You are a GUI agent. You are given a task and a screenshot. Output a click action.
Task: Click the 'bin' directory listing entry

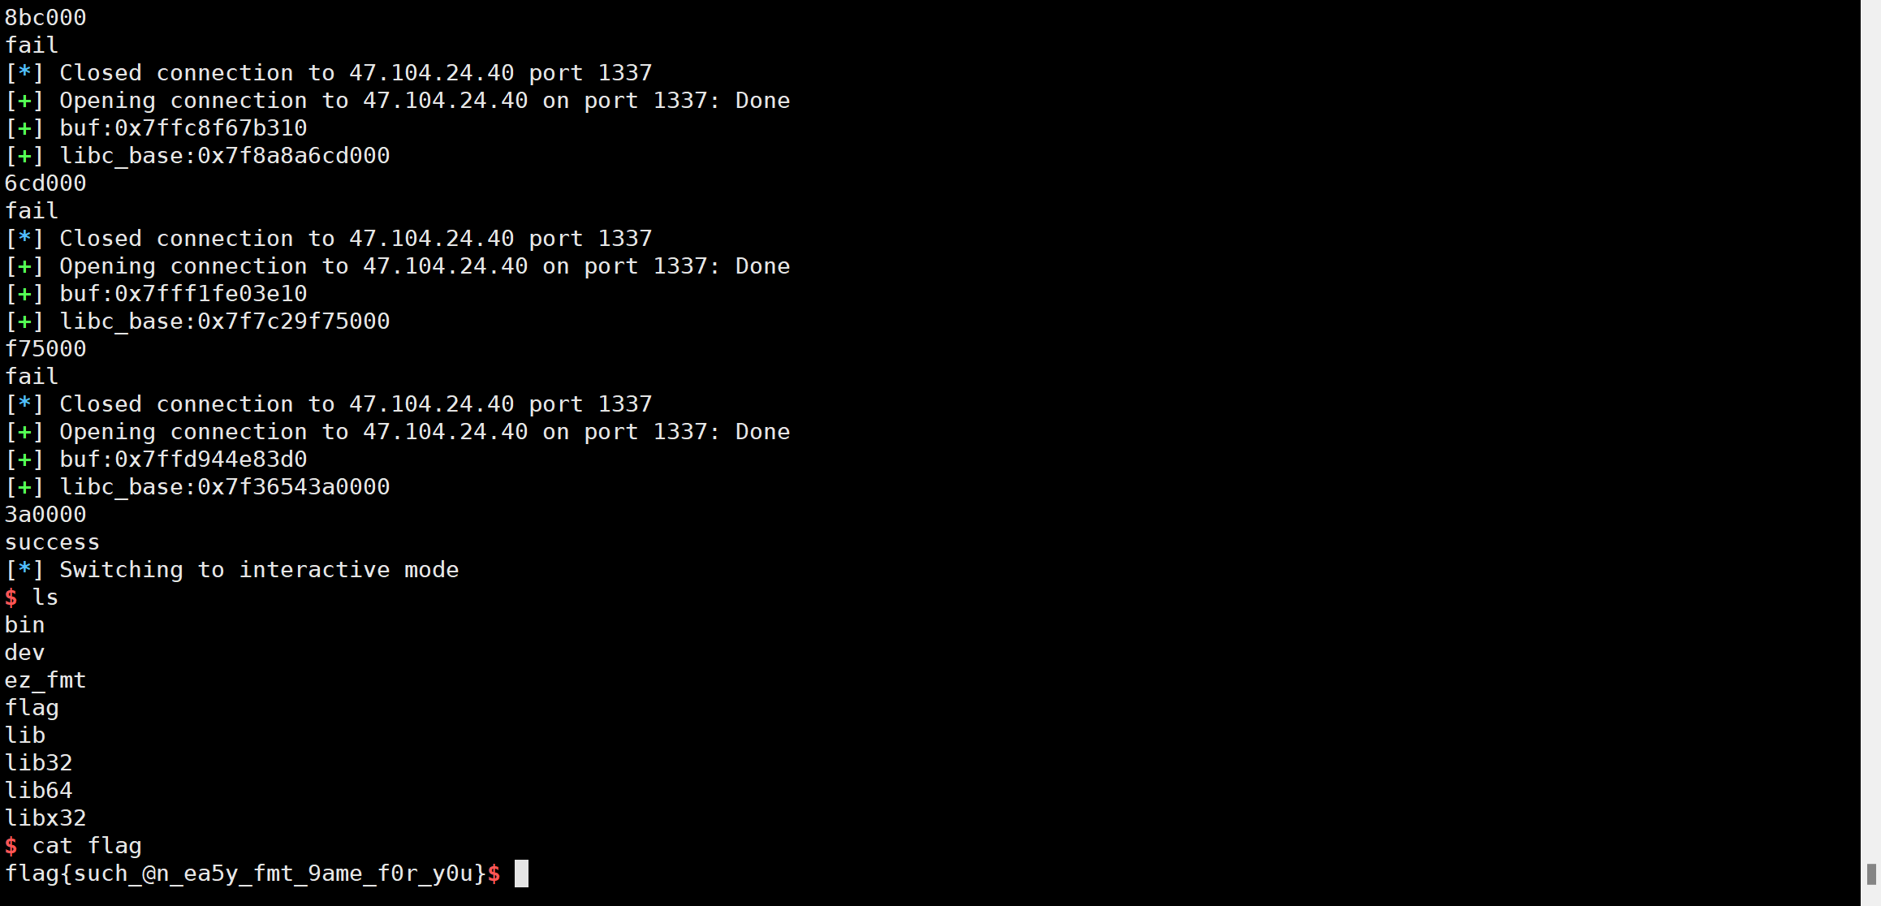(x=25, y=625)
